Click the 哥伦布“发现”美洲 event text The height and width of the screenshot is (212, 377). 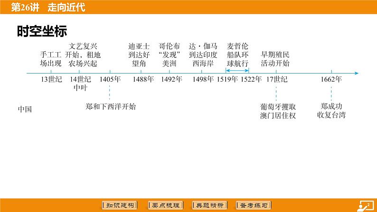coord(169,55)
